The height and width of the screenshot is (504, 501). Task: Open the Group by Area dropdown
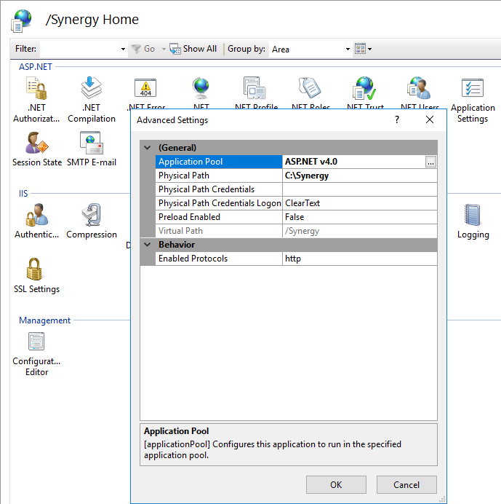pos(348,49)
